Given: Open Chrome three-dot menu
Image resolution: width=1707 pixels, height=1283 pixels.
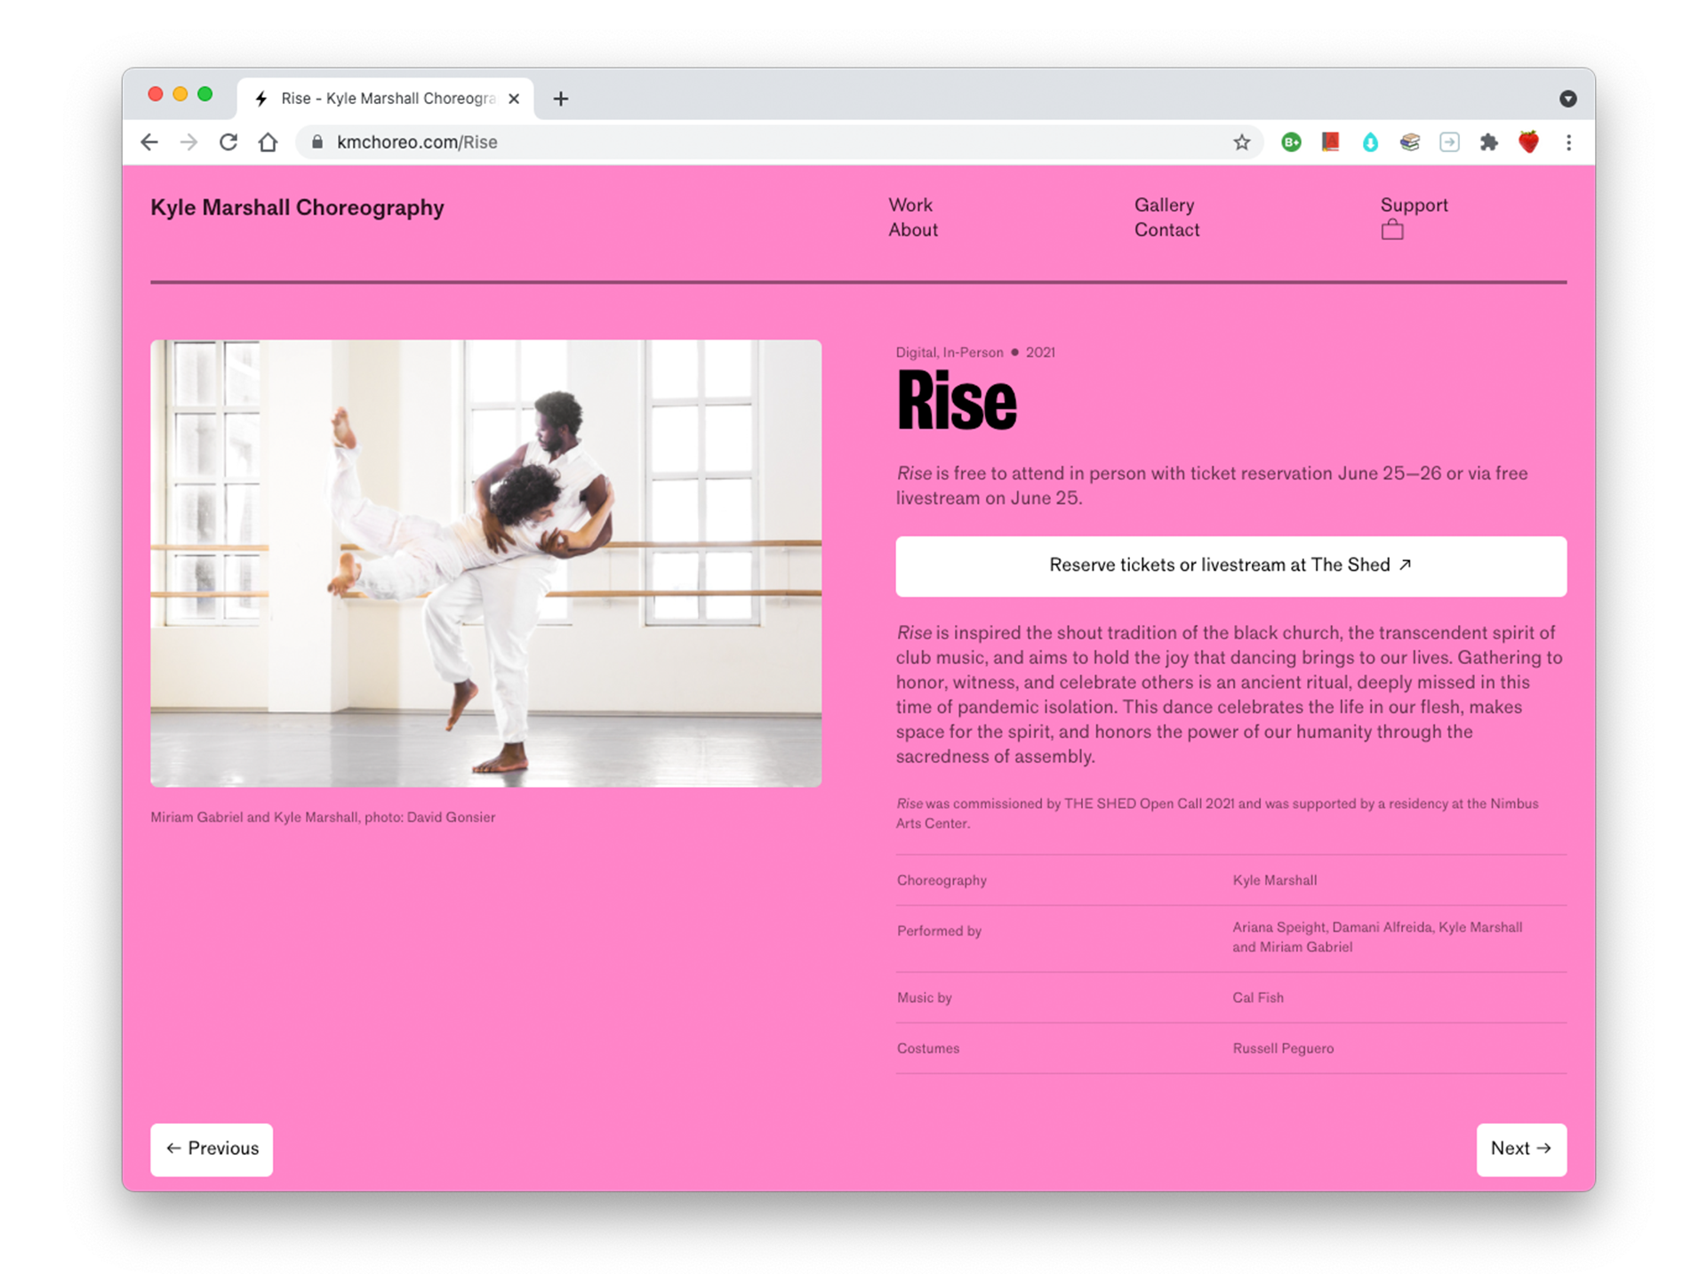Looking at the screenshot, I should pos(1568,142).
